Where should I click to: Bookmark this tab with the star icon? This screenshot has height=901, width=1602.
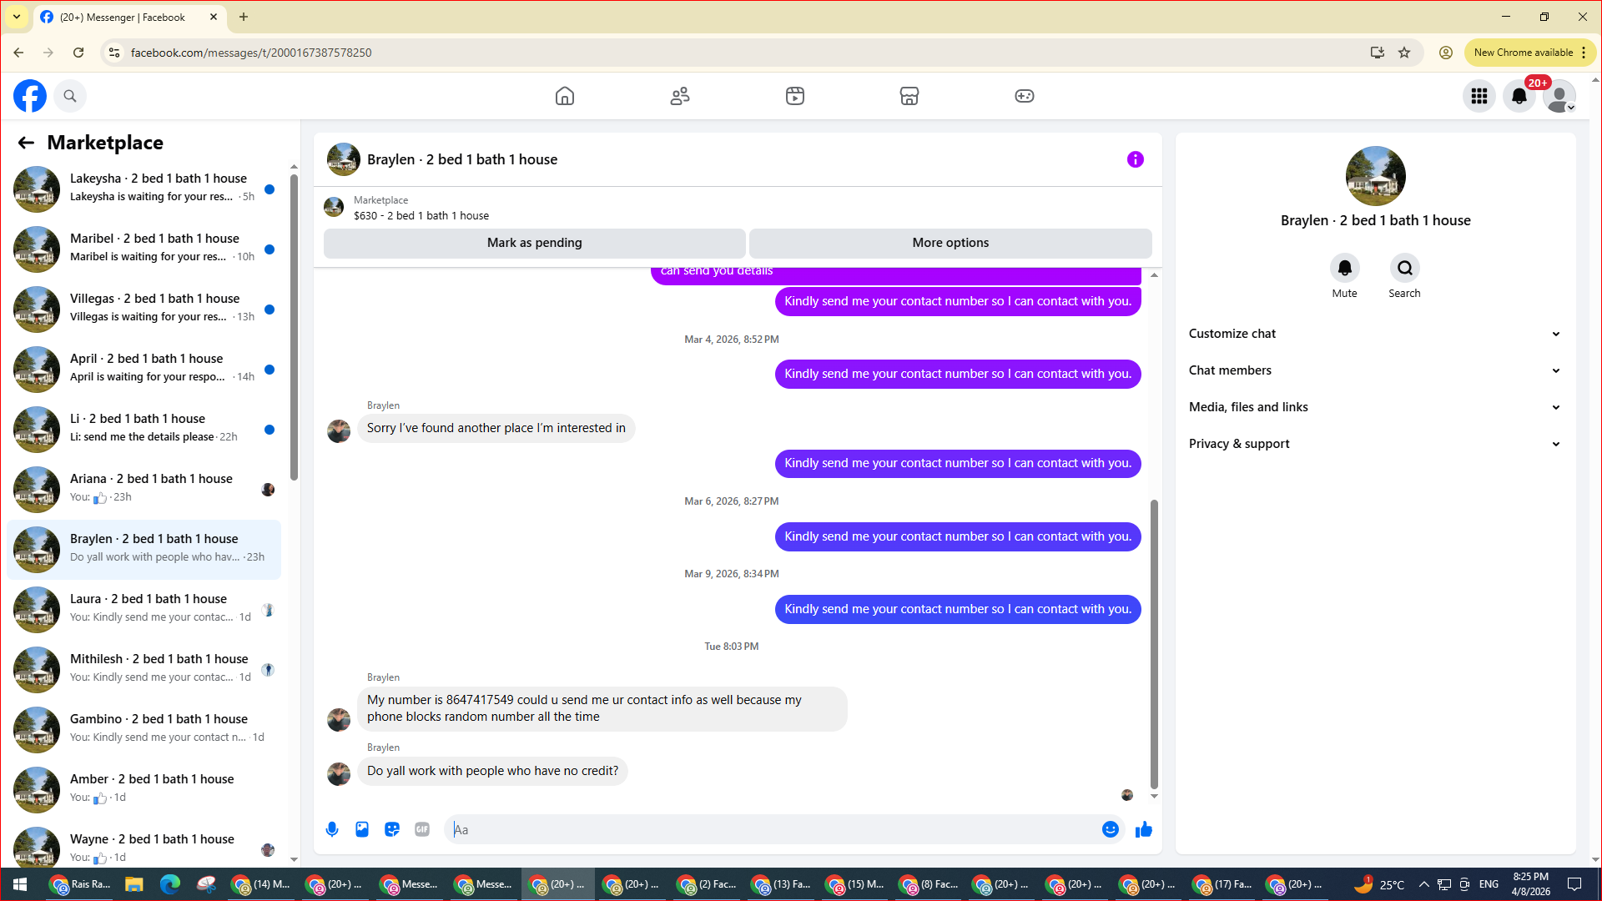(1404, 53)
